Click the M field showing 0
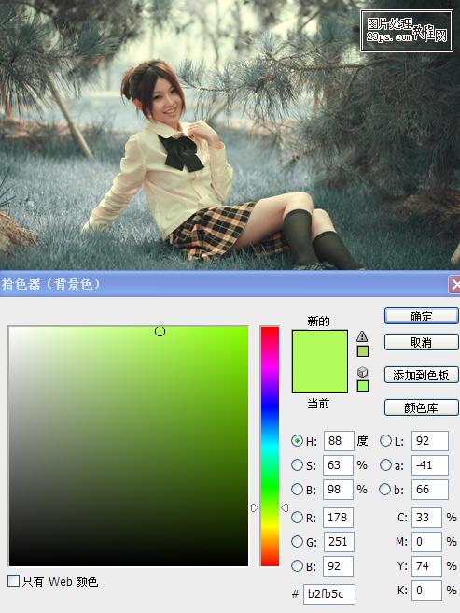 (426, 542)
